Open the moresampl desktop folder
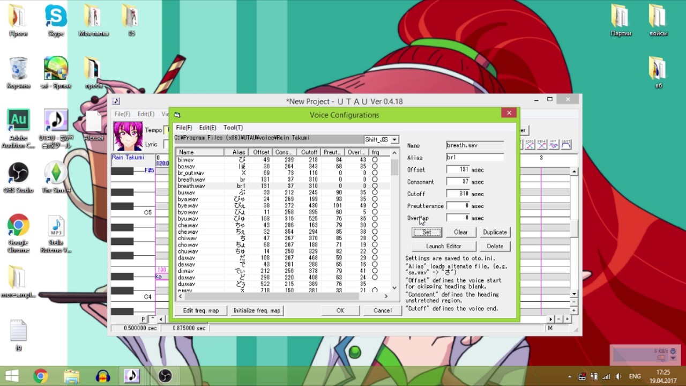The height and width of the screenshot is (386, 686). click(x=18, y=281)
